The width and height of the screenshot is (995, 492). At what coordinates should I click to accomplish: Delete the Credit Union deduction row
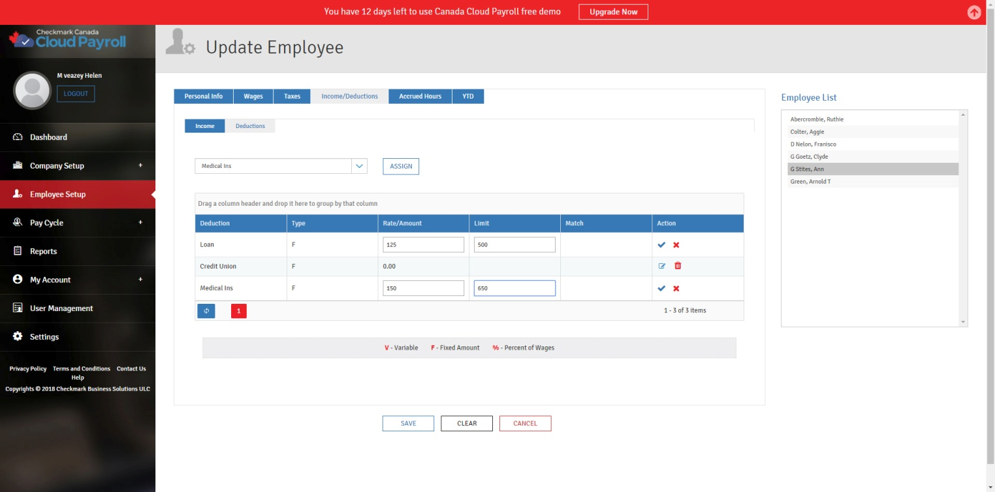click(x=678, y=266)
